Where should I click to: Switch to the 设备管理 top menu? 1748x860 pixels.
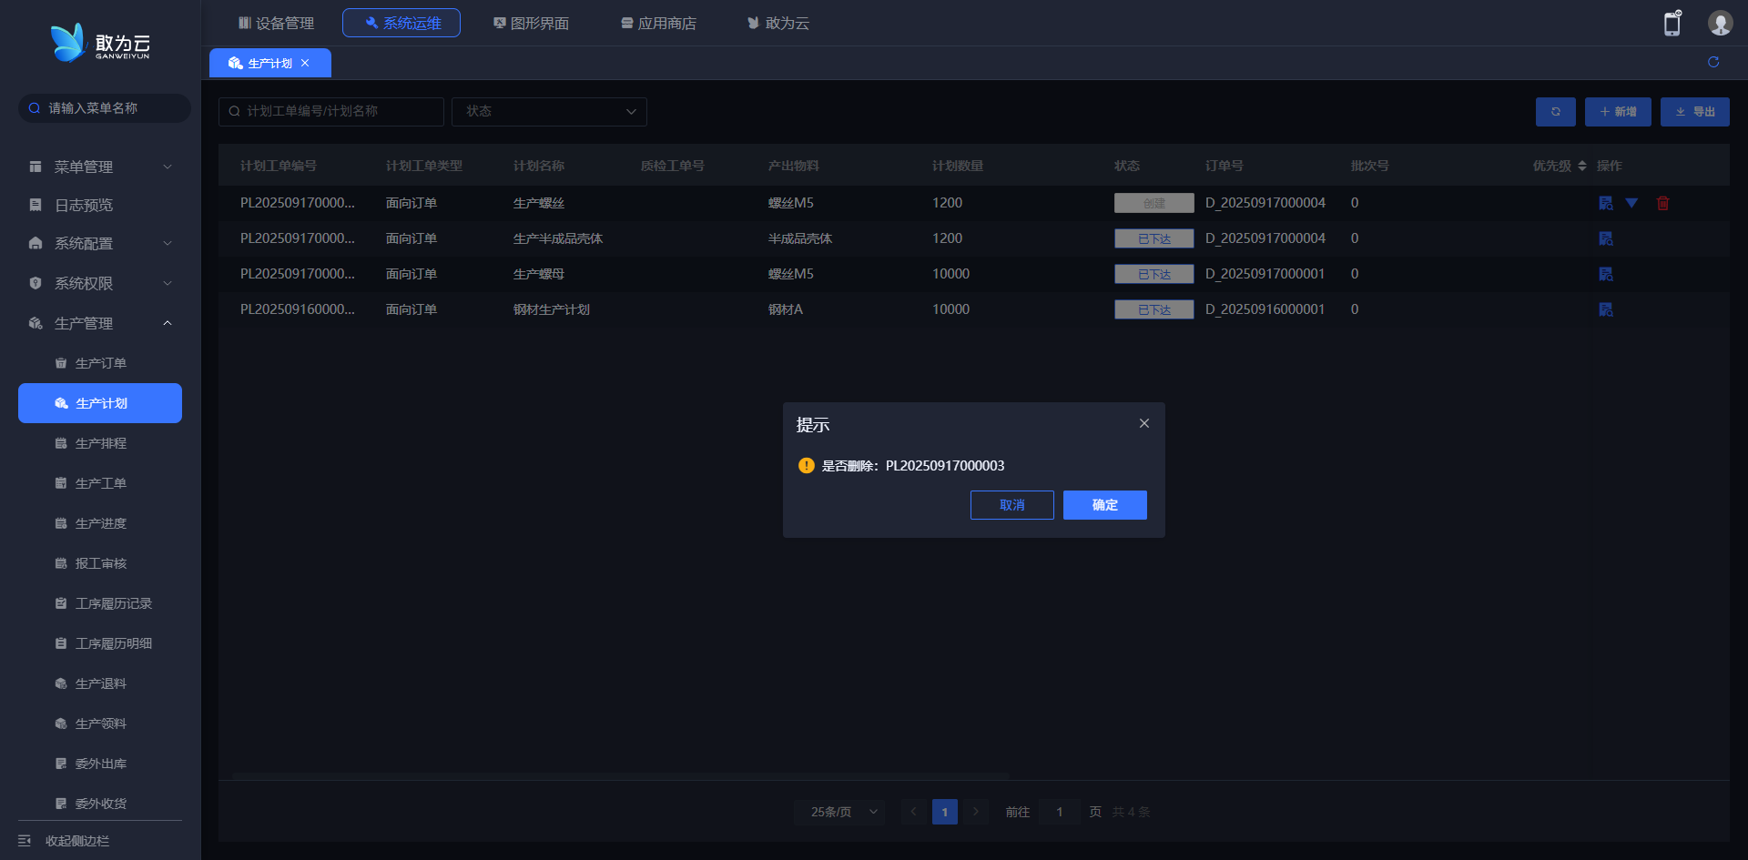coord(276,23)
